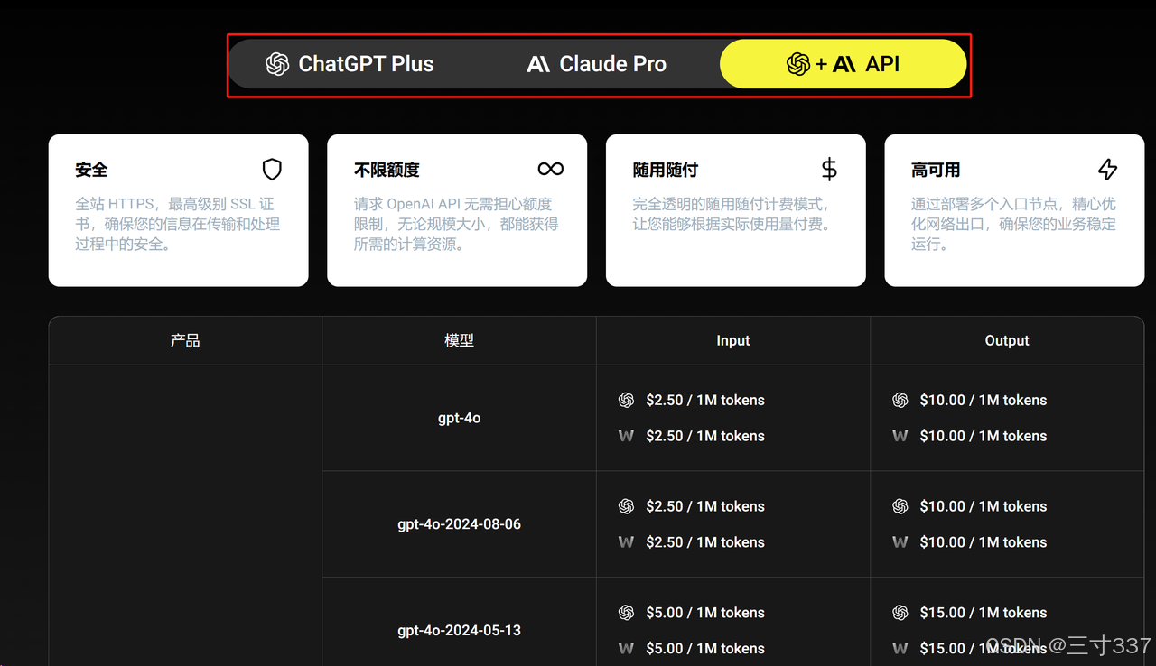Click OpenAI icon in gpt-4o Input cell

pyautogui.click(x=626, y=400)
